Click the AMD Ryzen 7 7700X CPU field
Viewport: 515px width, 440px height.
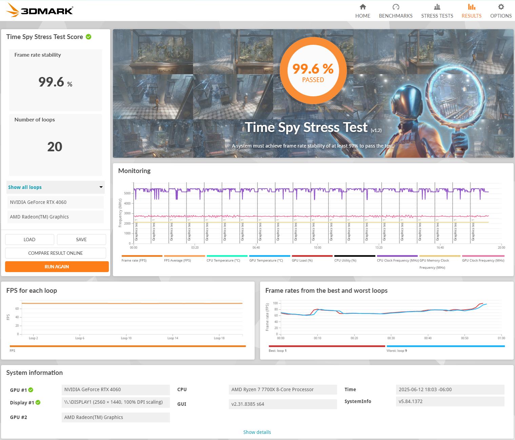(x=283, y=389)
